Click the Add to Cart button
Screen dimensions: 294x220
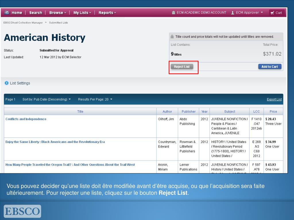click(270, 66)
